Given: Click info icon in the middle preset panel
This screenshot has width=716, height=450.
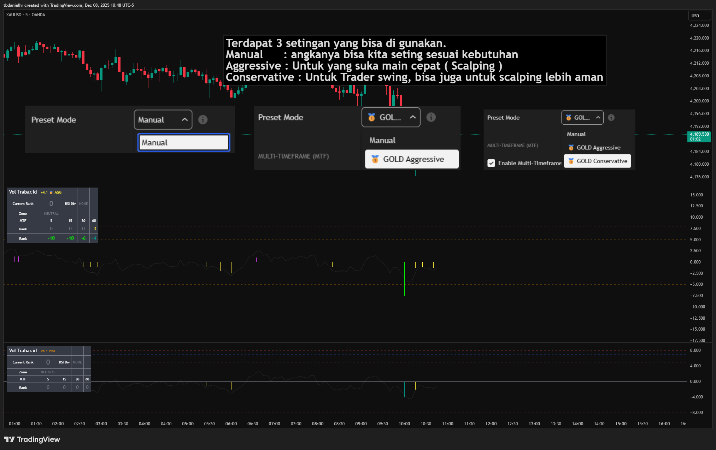Looking at the screenshot, I should pos(431,117).
